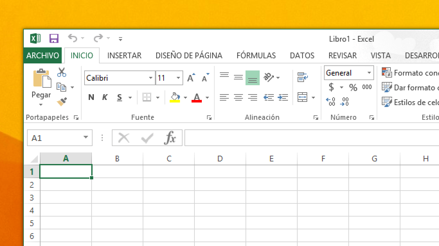
Task: Toggle Italic (K) formatting
Action: click(105, 97)
